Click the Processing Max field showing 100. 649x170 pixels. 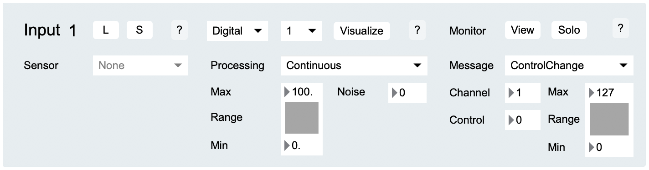pyautogui.click(x=302, y=92)
